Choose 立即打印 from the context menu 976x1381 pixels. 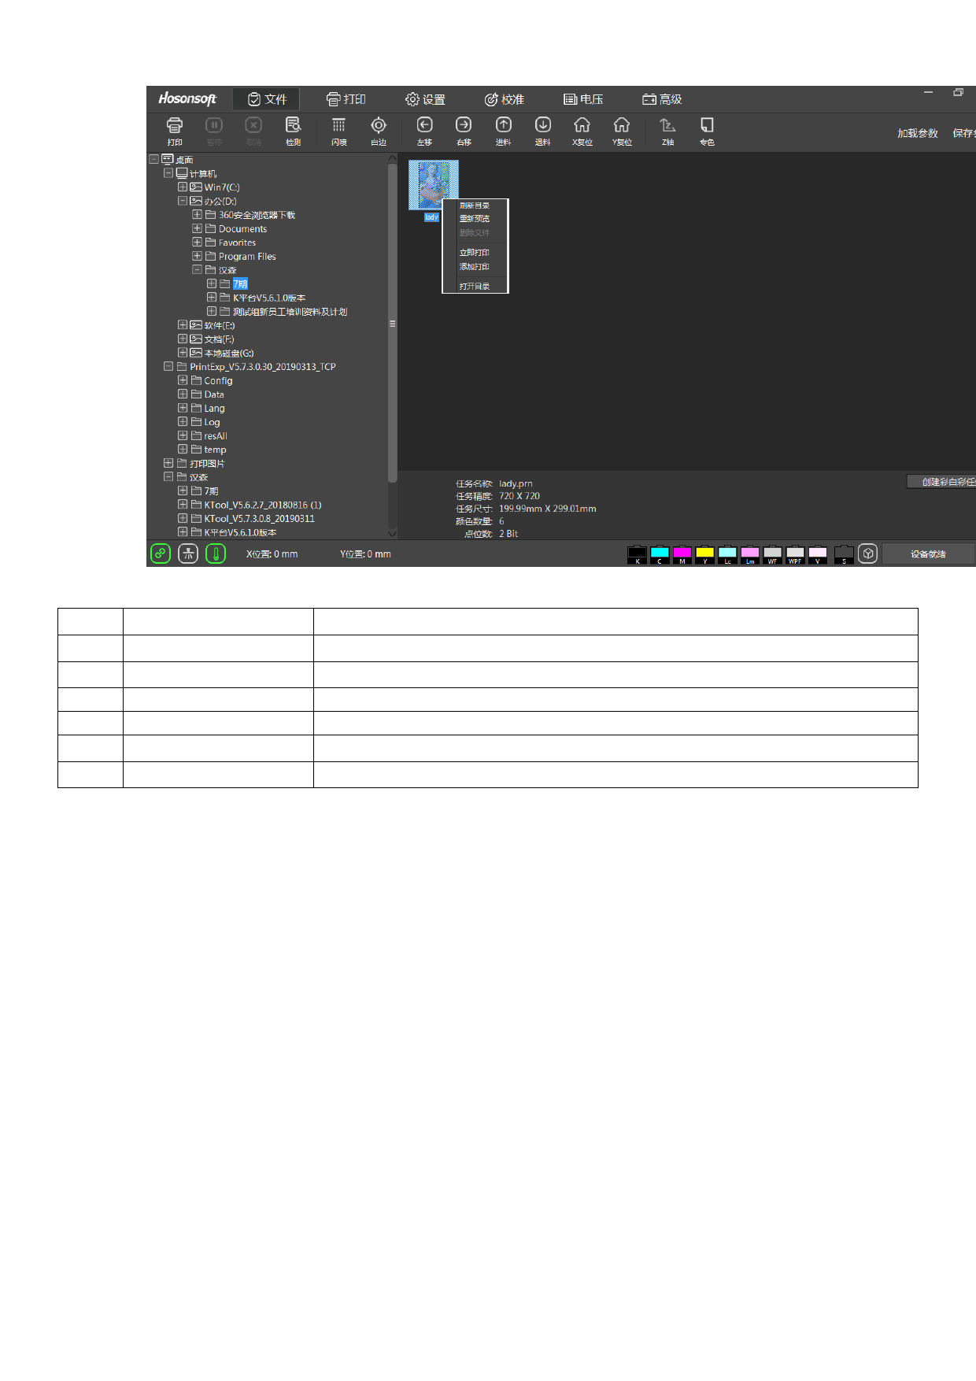pos(475,253)
